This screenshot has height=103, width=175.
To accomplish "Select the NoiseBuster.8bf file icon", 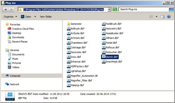I will (x=104, y=33).
